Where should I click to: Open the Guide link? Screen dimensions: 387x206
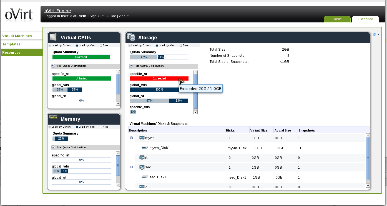pyautogui.click(x=111, y=16)
